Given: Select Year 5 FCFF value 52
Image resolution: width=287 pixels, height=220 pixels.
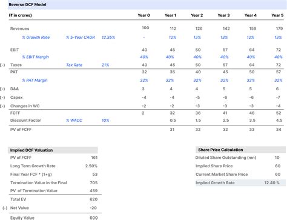Looking at the screenshot, I should [x=279, y=113].
